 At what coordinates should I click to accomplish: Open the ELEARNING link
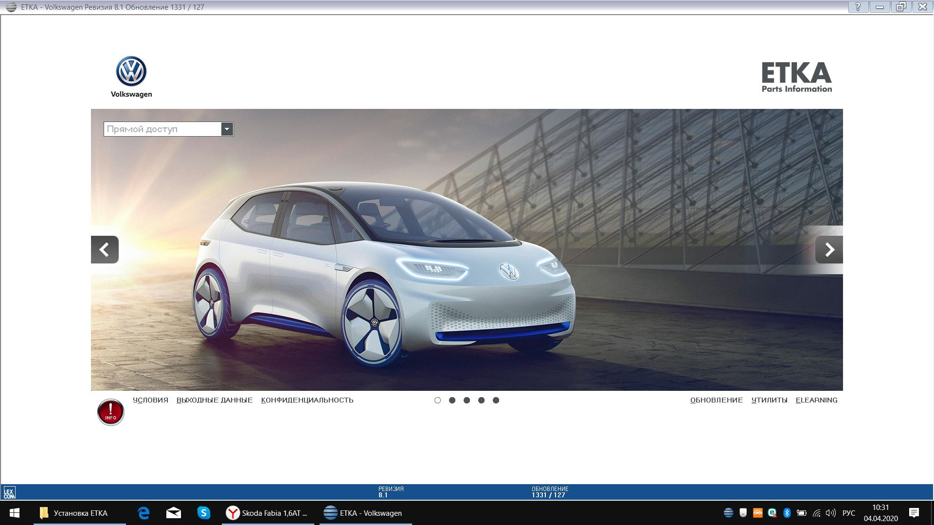(x=816, y=400)
